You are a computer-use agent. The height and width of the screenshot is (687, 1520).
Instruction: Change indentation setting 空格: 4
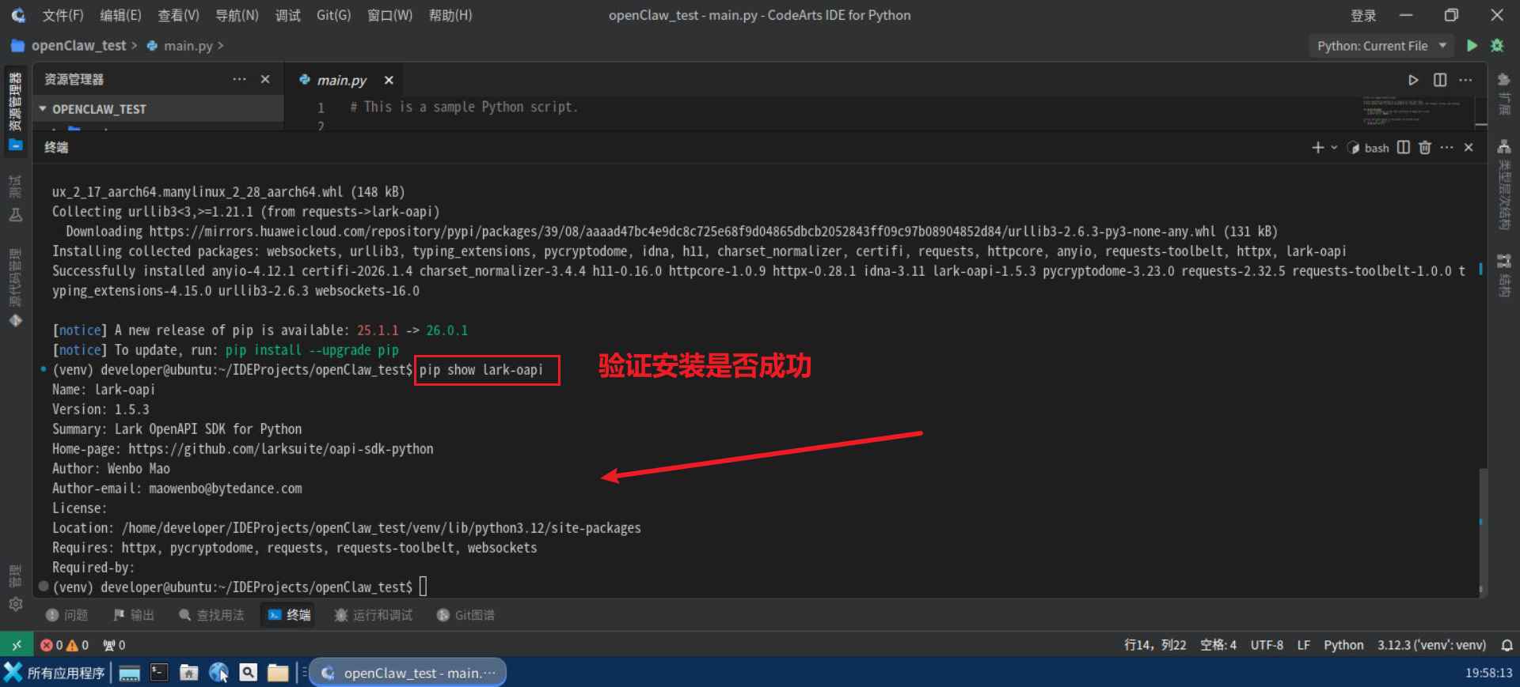(x=1218, y=645)
